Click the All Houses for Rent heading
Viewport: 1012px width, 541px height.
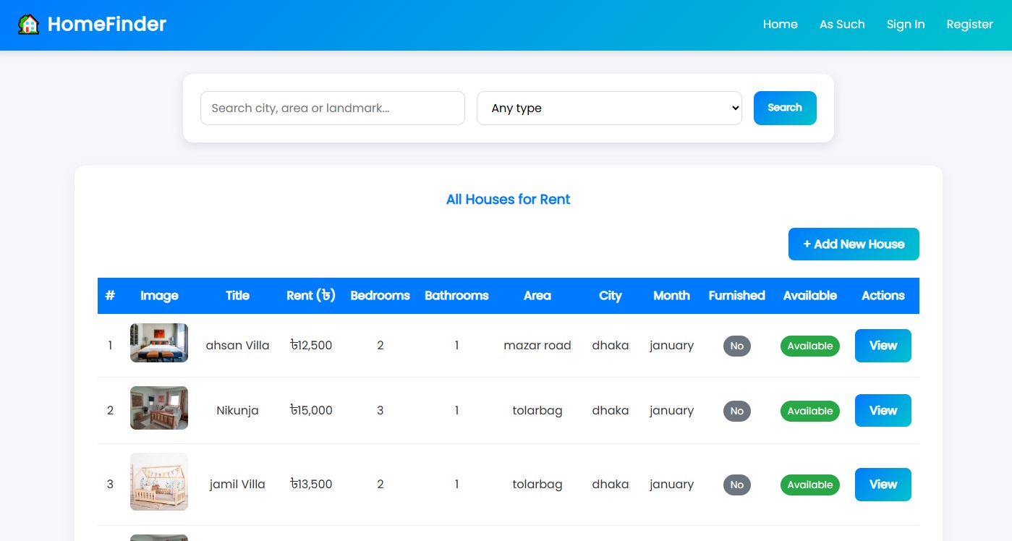point(508,200)
